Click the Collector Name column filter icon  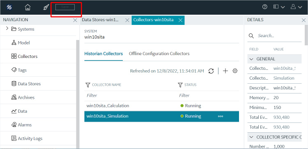tap(88, 85)
